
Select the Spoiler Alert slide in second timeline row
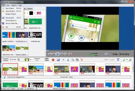36,84
